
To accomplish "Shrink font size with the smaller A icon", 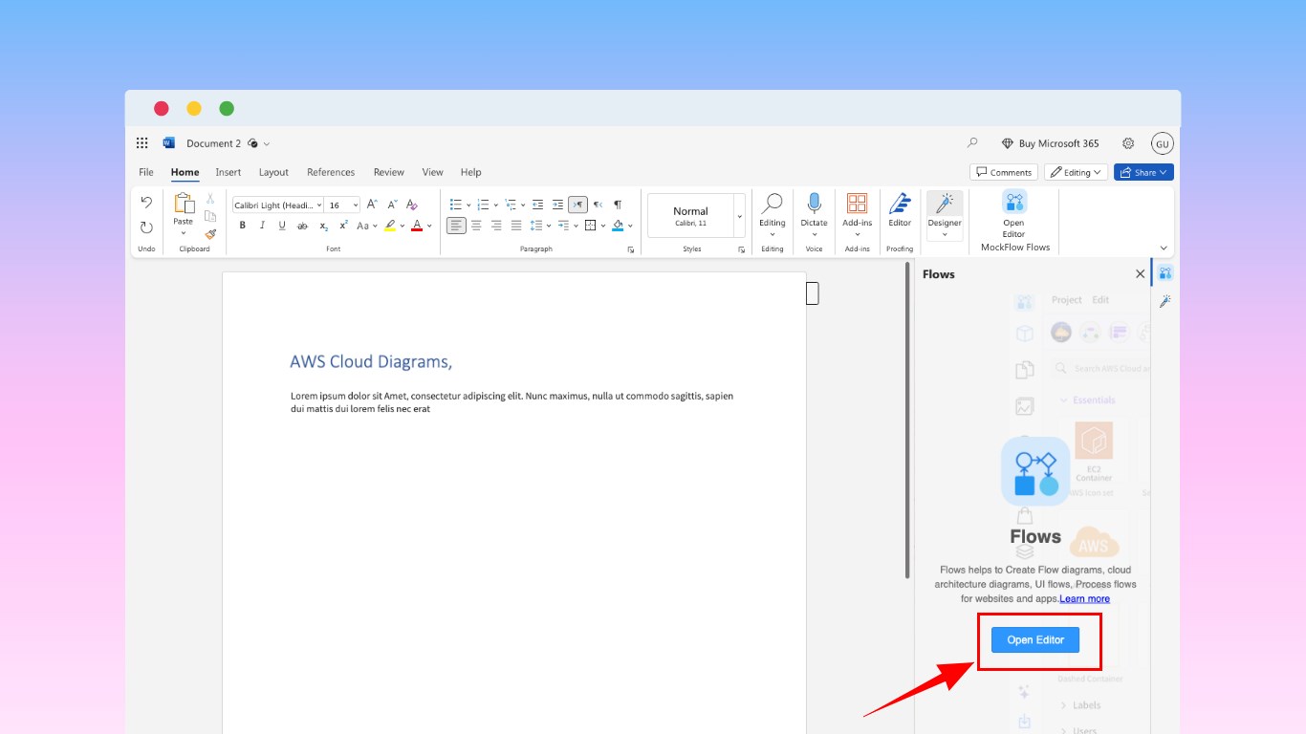I will click(391, 205).
